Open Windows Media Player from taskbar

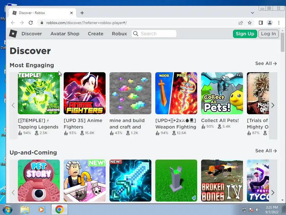pyautogui.click(x=41, y=210)
